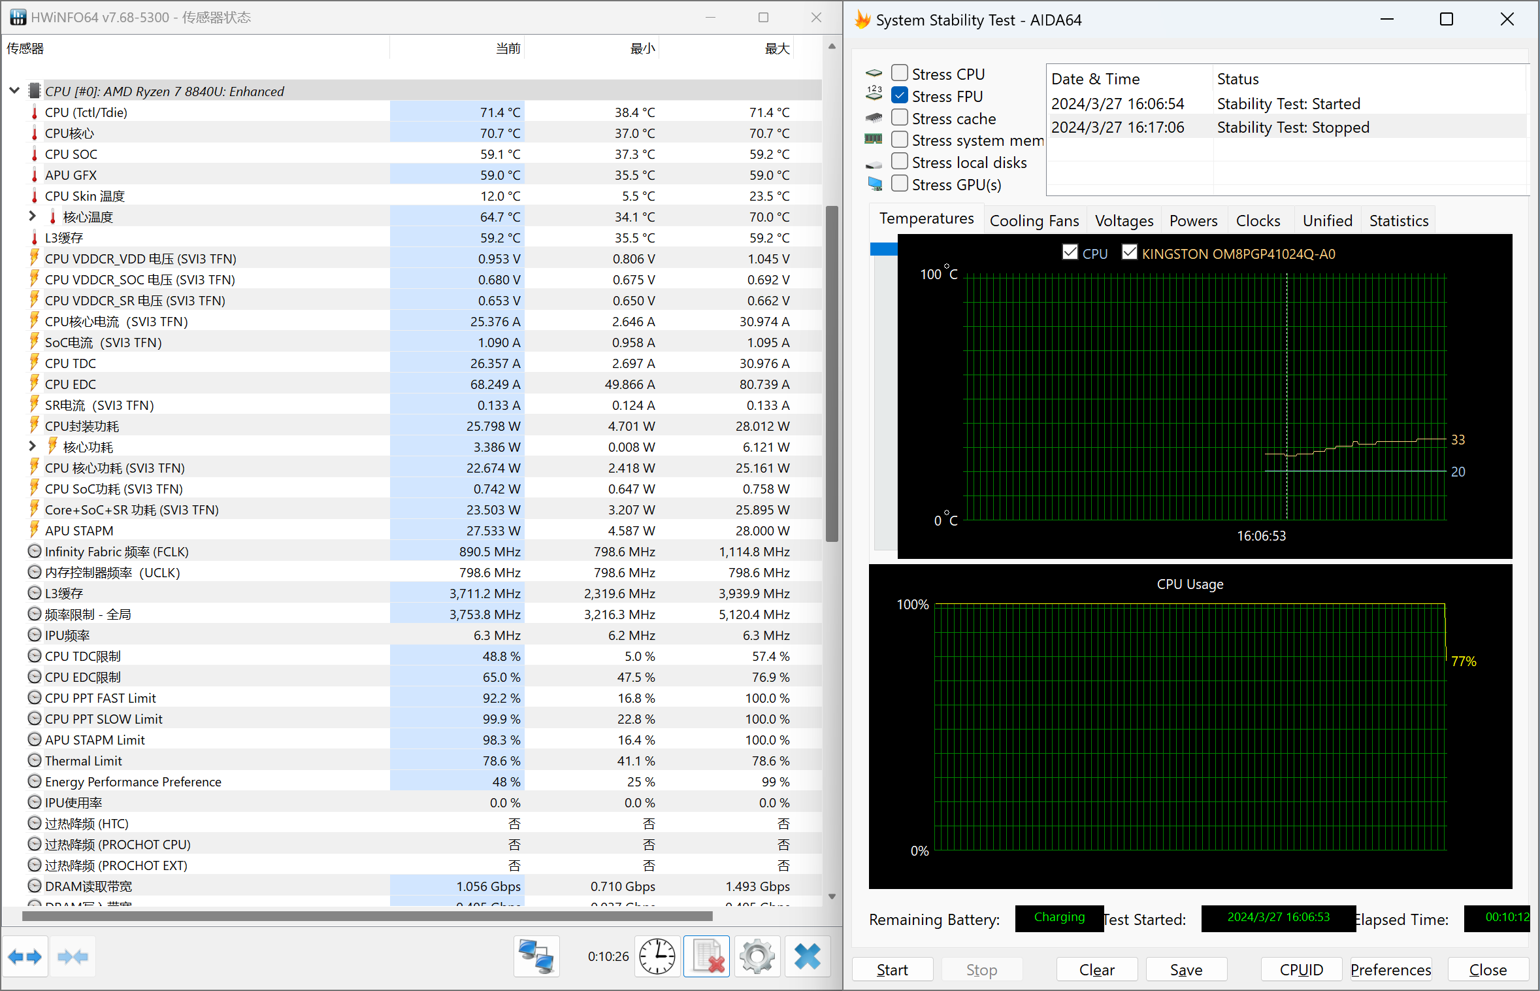Toggle KINGSTON drive temperature graph checkbox
This screenshot has width=1540, height=991.
click(1129, 252)
